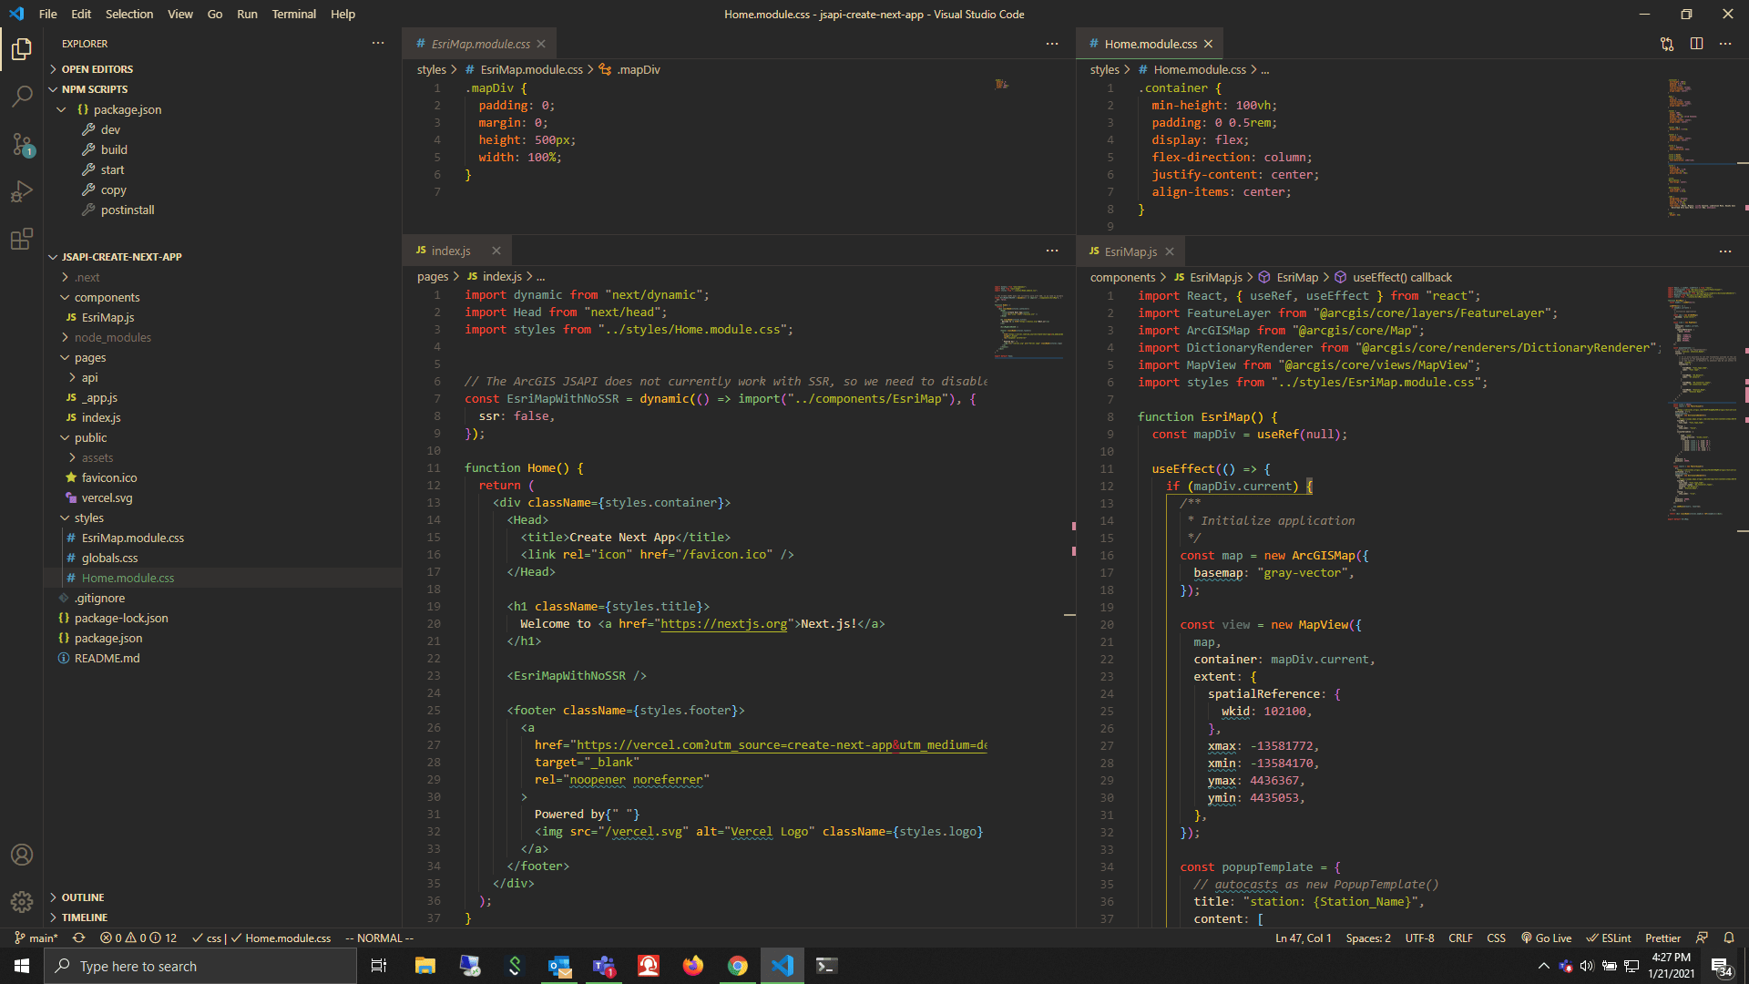Expand the node_modules folder
The image size is (1749, 984).
click(x=113, y=337)
